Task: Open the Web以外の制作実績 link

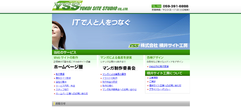Action: (x=159, y=66)
